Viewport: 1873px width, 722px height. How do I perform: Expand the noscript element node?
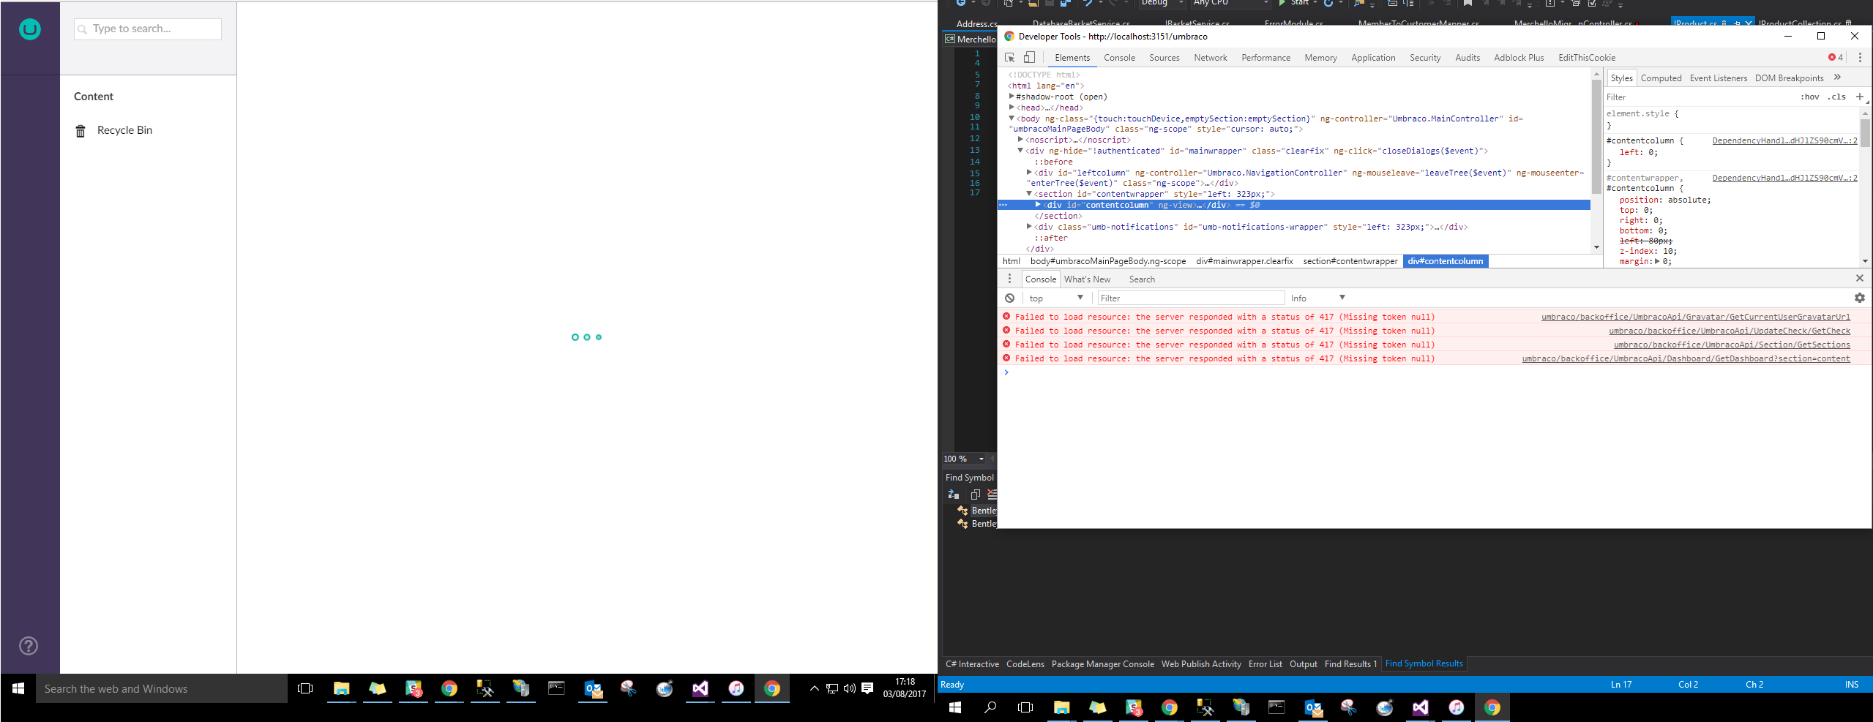[1020, 140]
